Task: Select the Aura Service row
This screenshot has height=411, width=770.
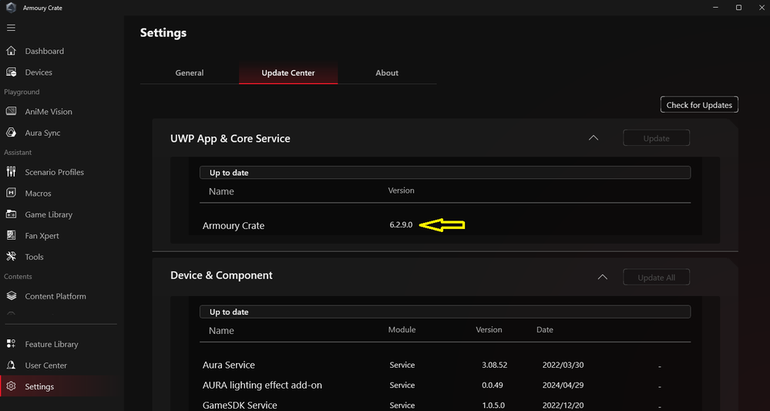Action: tap(445, 366)
